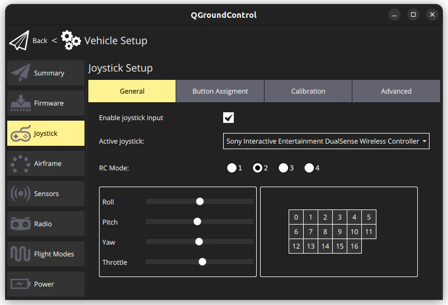Click joystick button indicator 12
This screenshot has width=448, height=305.
(296, 246)
